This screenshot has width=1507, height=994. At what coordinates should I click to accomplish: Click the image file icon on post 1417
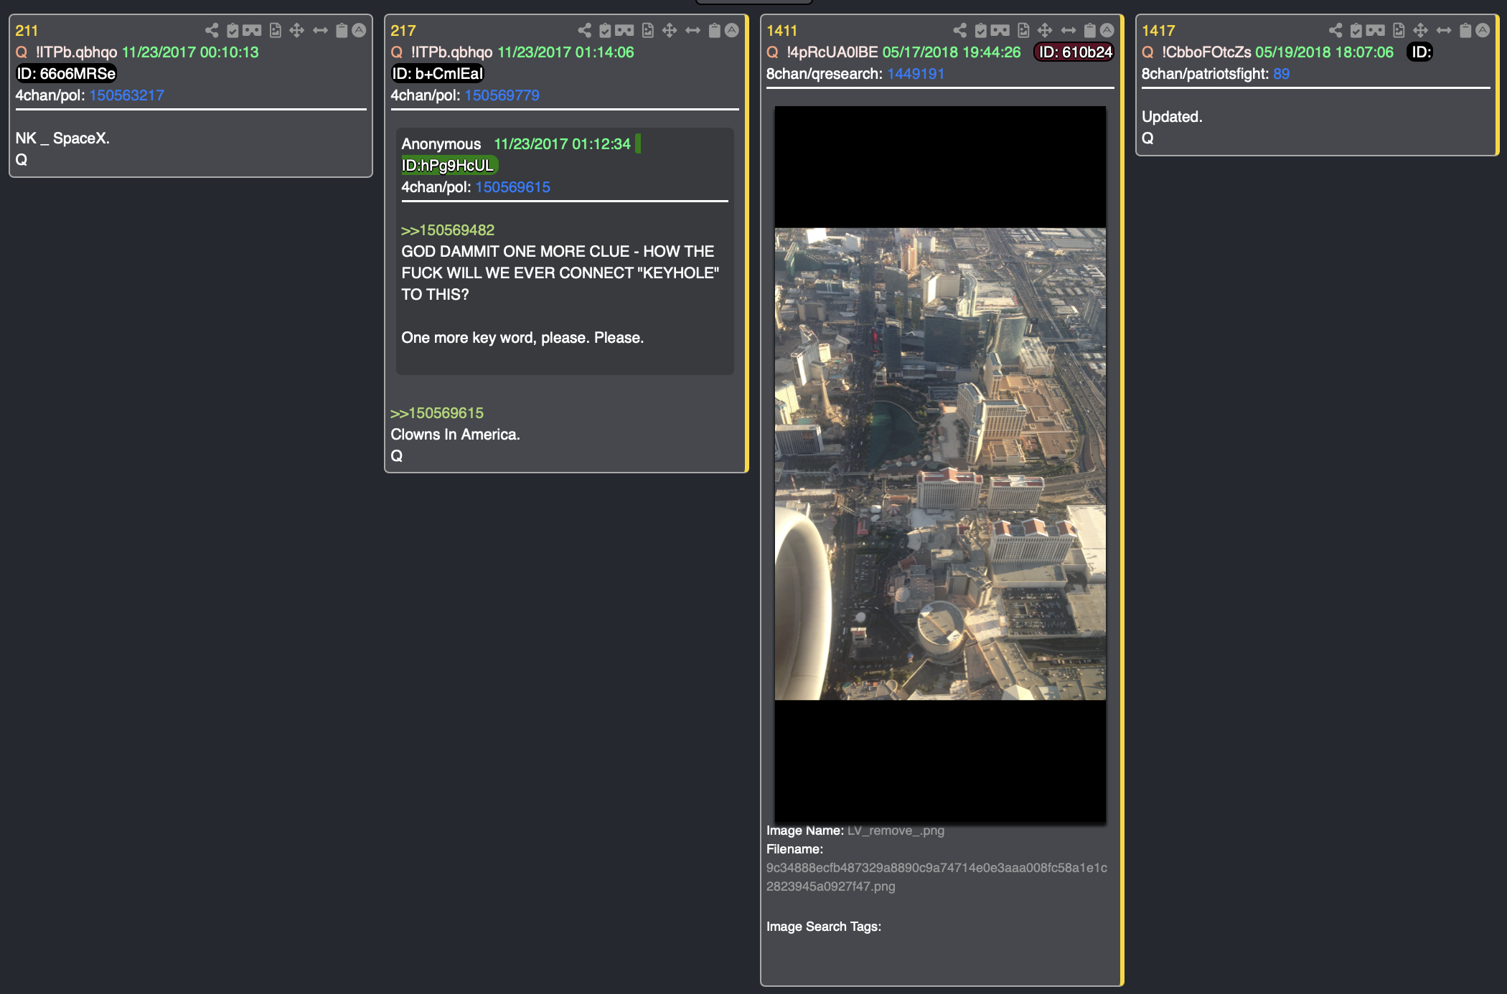click(1399, 30)
